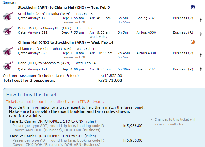The height and width of the screenshot is (147, 205).
Task: Click the total cost kr31,710.00 amount
Action: 110,81
